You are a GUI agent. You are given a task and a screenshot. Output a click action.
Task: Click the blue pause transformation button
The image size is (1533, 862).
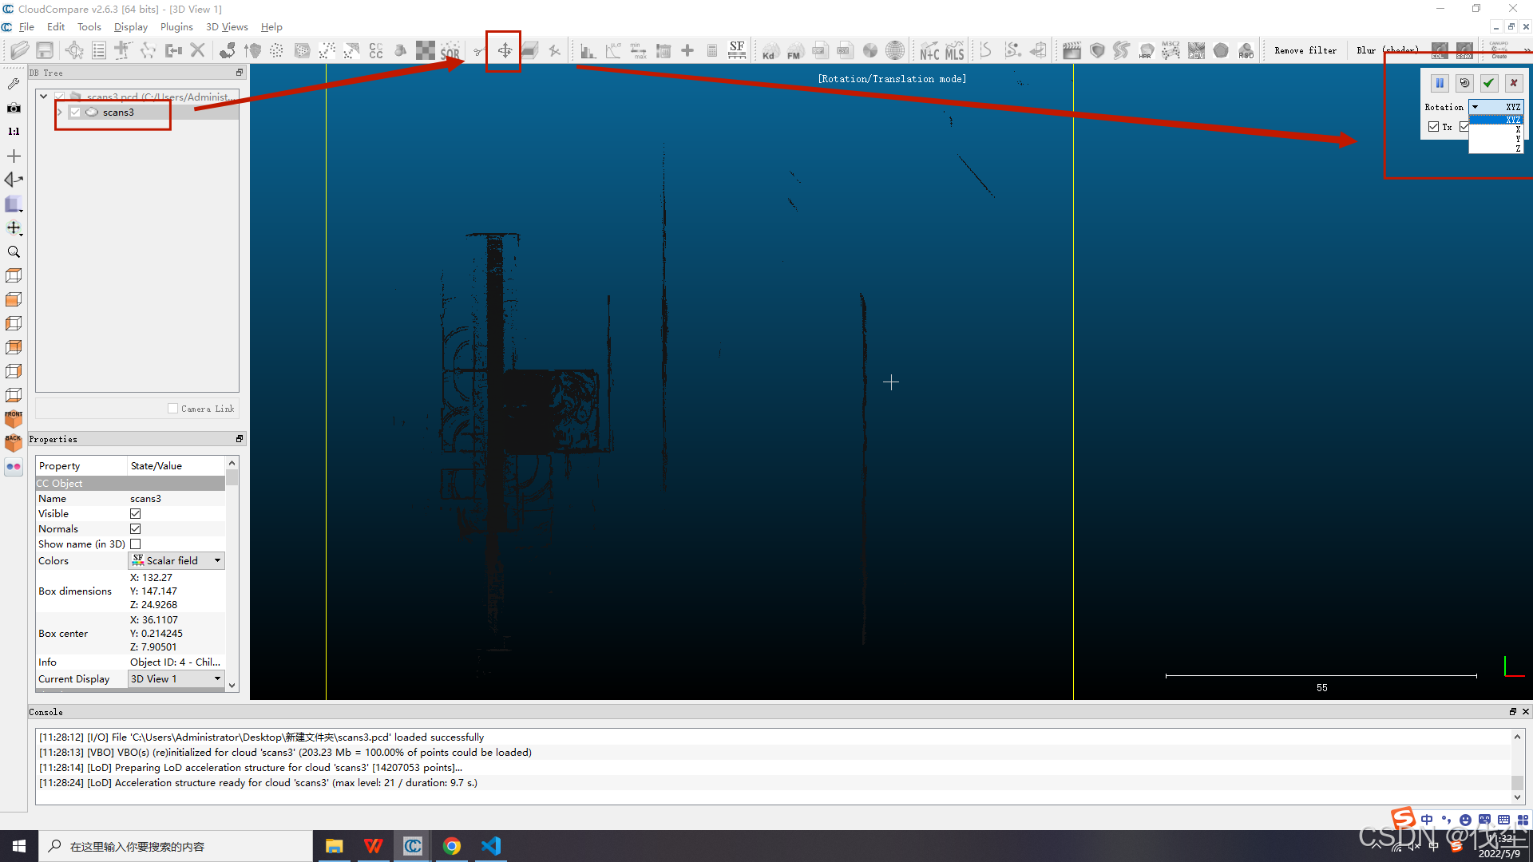point(1440,83)
